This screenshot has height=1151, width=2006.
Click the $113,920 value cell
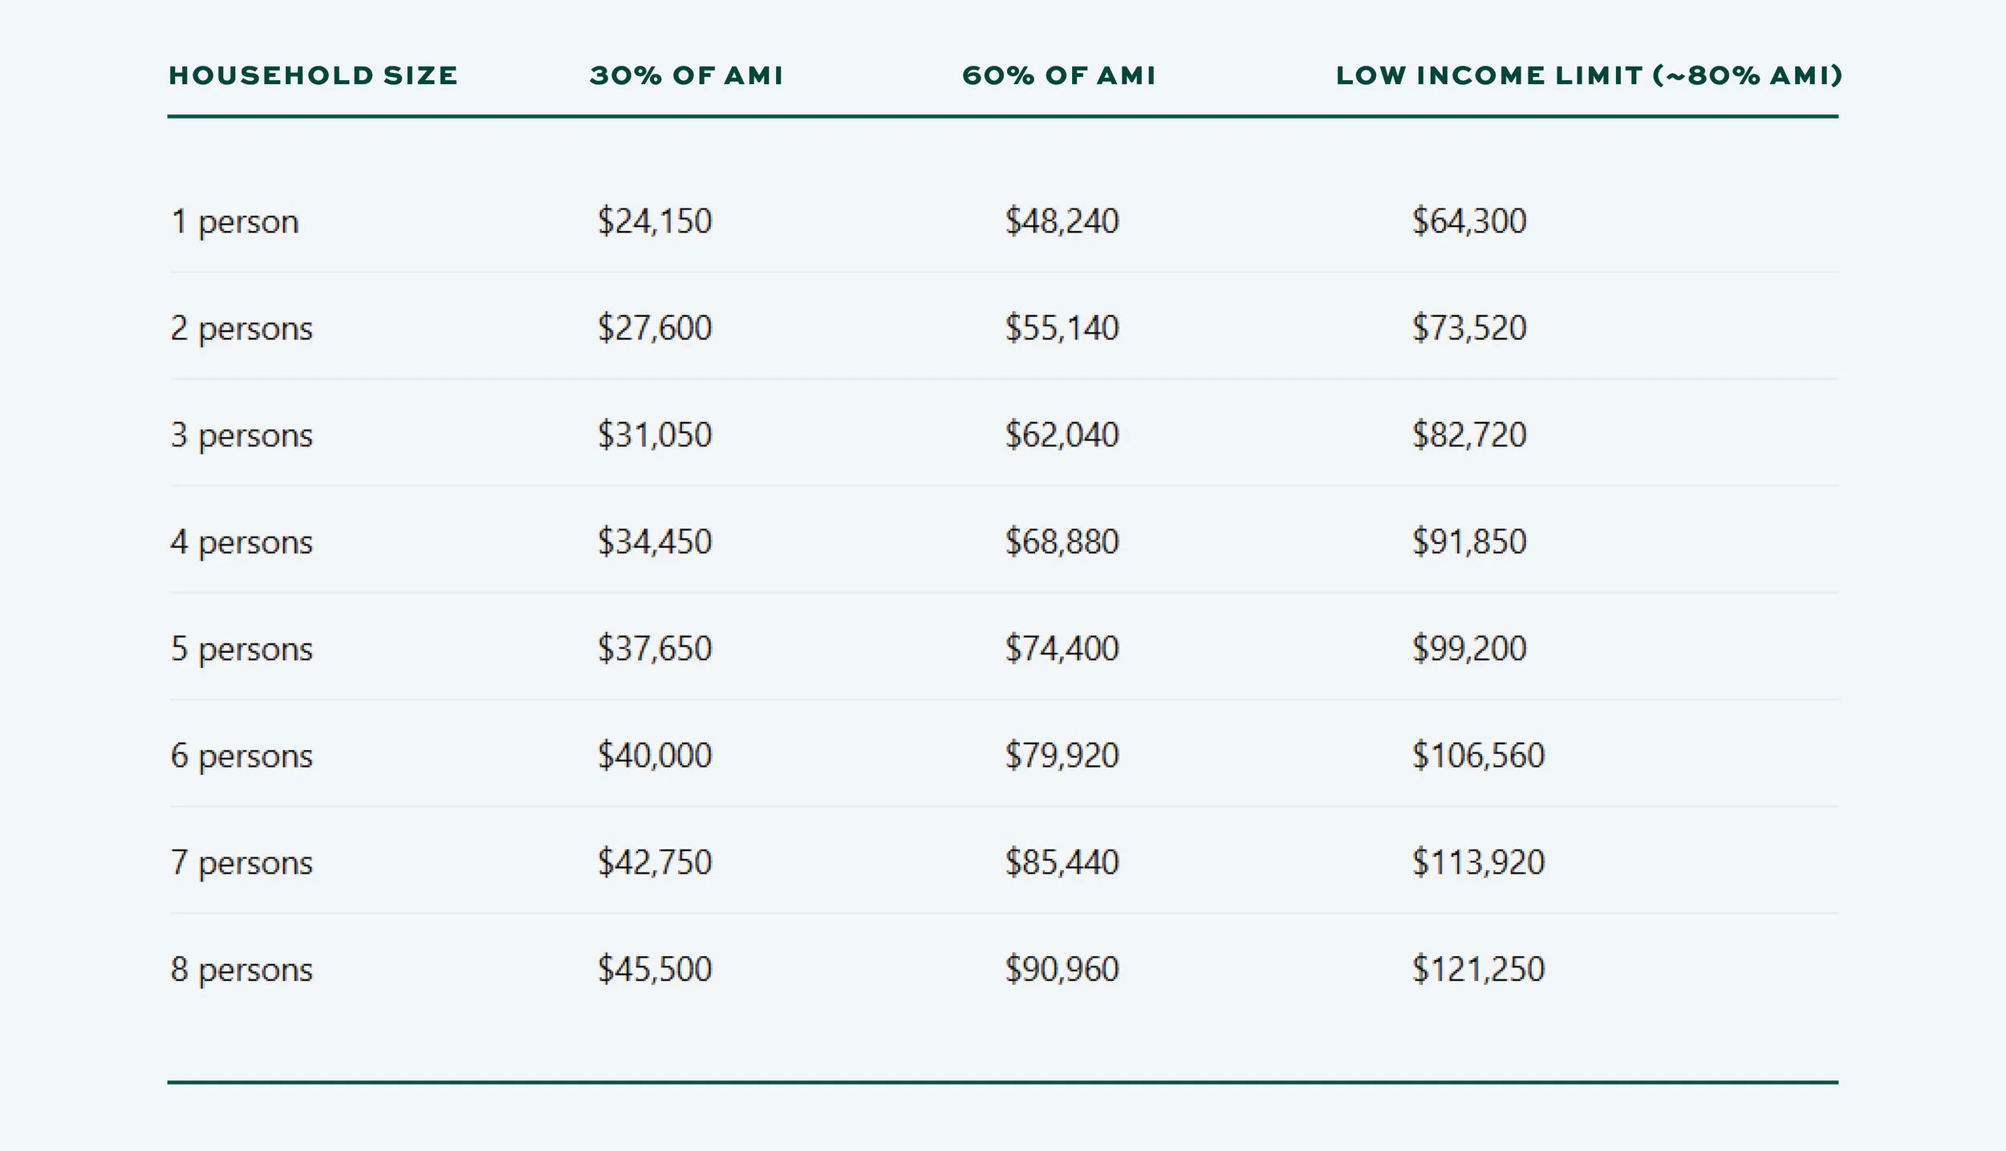[1478, 862]
